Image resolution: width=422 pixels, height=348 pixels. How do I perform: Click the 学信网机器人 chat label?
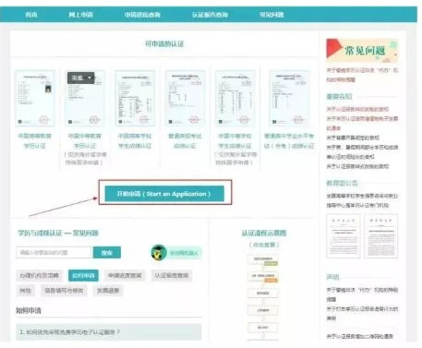(184, 253)
